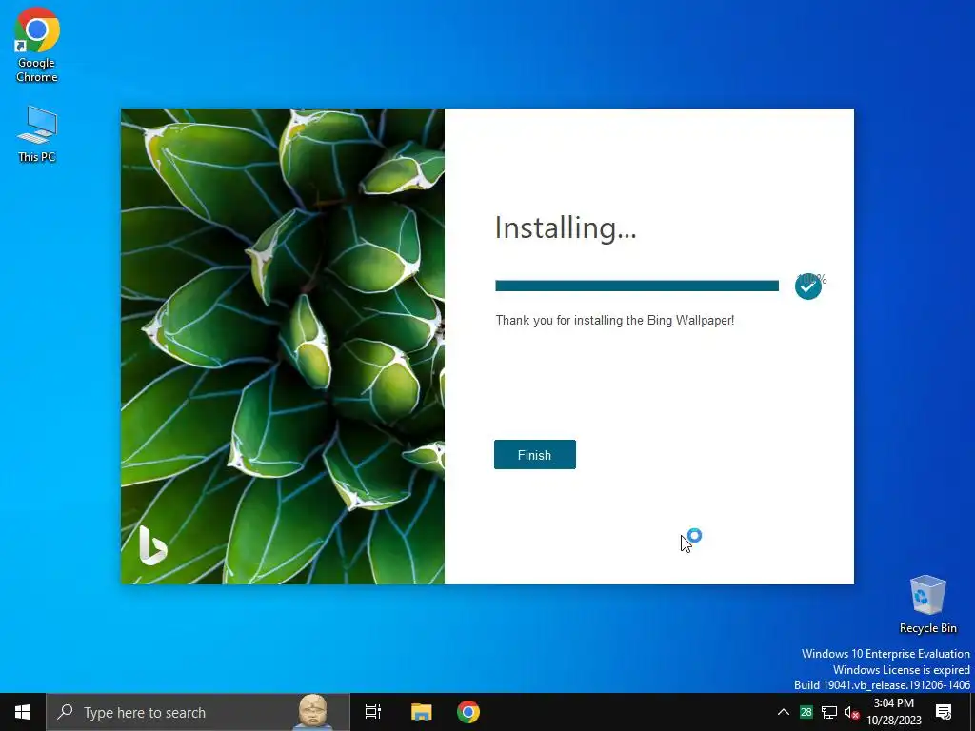Click the succulent plant wallpaper preview
The height and width of the screenshot is (731, 975).
283,346
